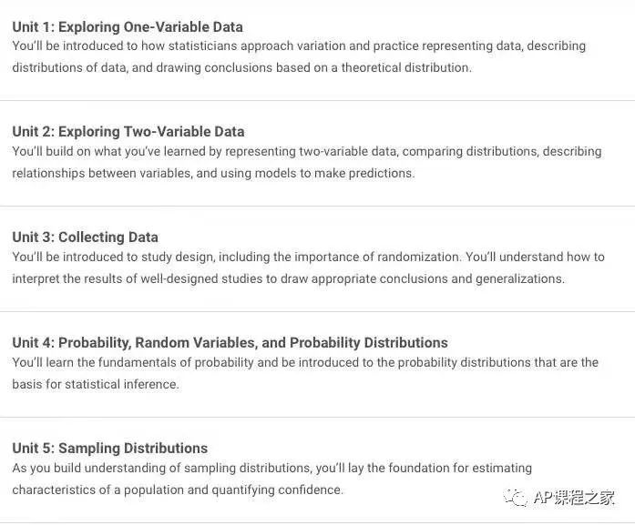Click 'statistical inference' phrase in Unit 4 text
The image size is (635, 525).
122,384
